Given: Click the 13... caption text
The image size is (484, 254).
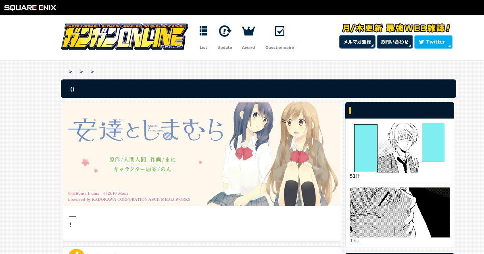Looking at the screenshot, I should point(355,241).
